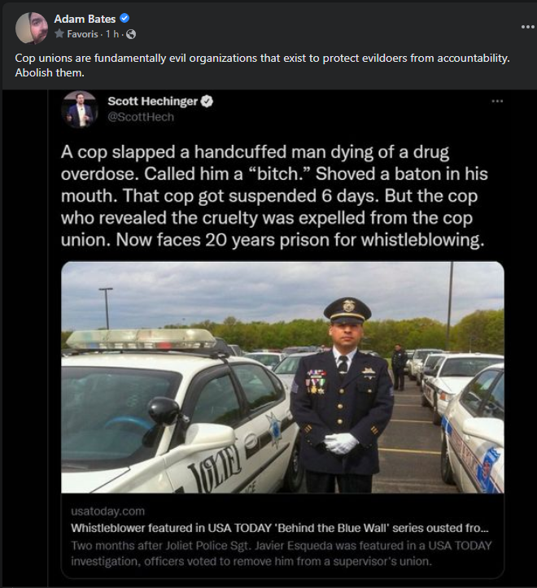Click the Joliet police car in photo
Screen dimensions: 537x588
click(177, 412)
